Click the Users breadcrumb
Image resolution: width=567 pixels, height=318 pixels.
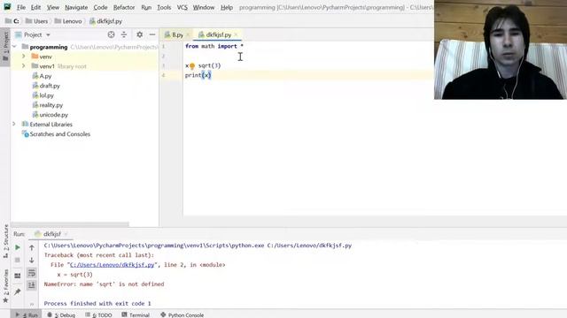pos(36,21)
